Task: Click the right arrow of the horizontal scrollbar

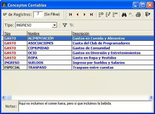Action: click(x=151, y=97)
